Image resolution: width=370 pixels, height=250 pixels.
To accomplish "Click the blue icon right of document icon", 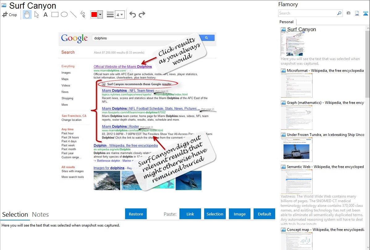I will pos(365,13).
